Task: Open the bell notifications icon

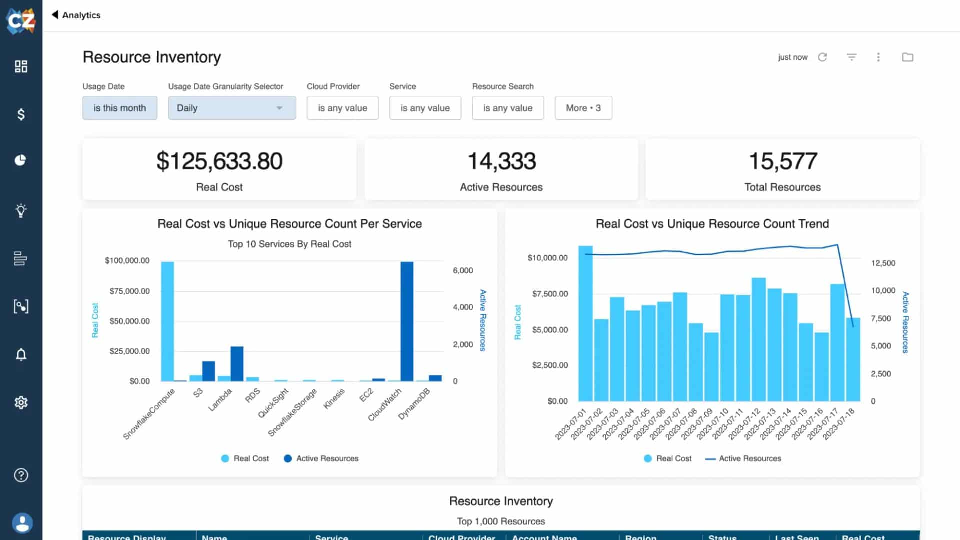Action: (x=21, y=354)
